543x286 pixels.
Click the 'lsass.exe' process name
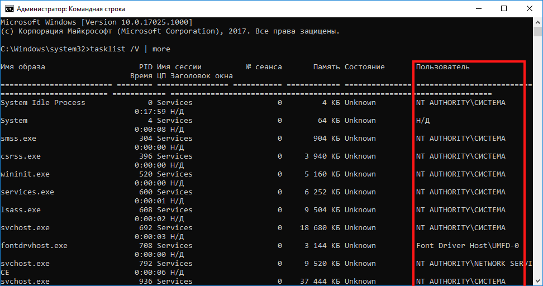click(x=21, y=210)
